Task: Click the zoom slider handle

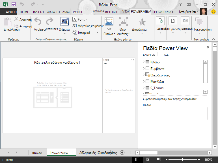Action: pos(183,160)
